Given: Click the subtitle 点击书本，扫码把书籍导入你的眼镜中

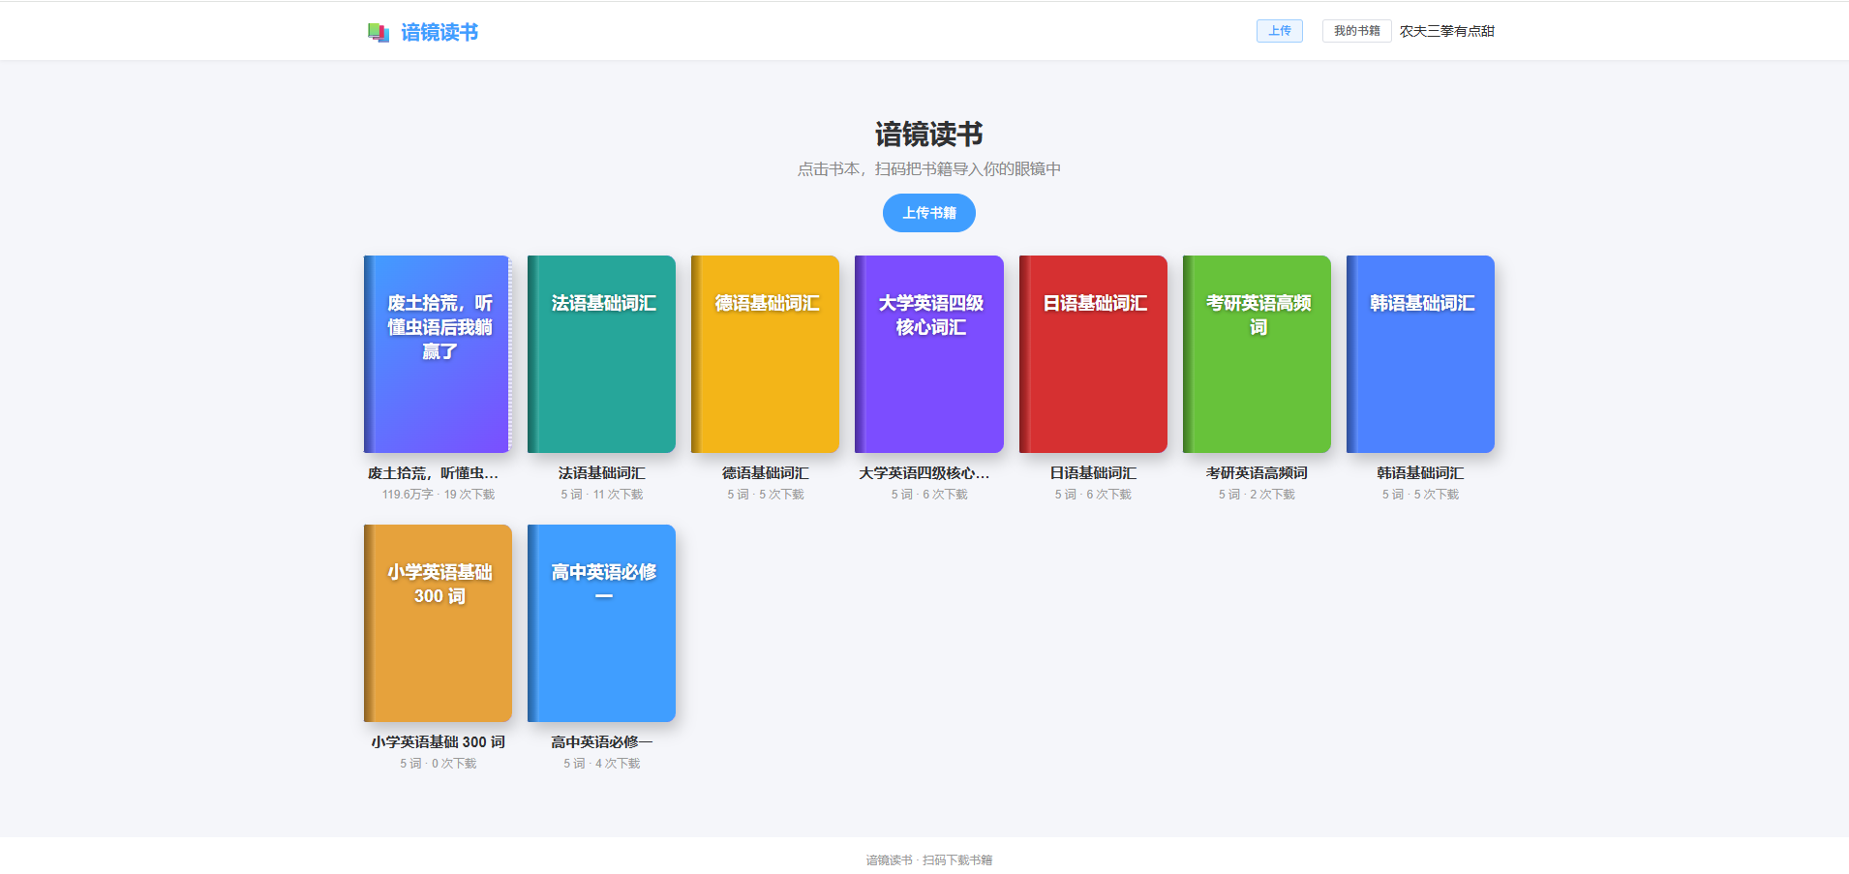Looking at the screenshot, I should click(x=929, y=169).
